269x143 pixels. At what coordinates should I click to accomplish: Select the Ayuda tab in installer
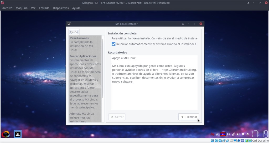pyautogui.click(x=74, y=32)
